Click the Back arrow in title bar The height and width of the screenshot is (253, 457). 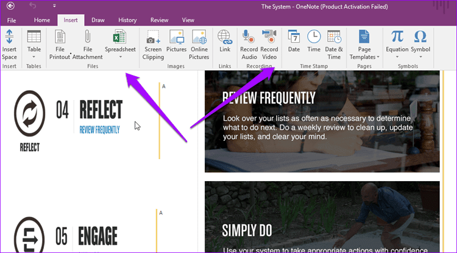tap(10, 5)
